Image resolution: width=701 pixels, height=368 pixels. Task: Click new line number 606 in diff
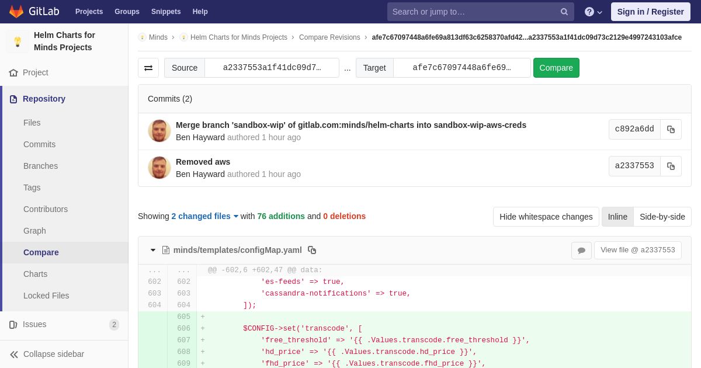coord(184,329)
